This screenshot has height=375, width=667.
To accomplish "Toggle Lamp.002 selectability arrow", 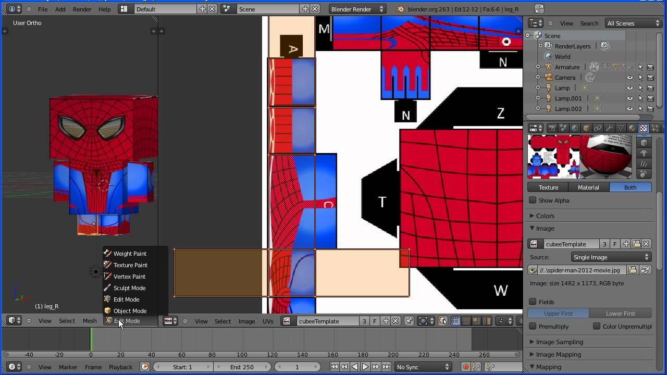I will click(640, 109).
